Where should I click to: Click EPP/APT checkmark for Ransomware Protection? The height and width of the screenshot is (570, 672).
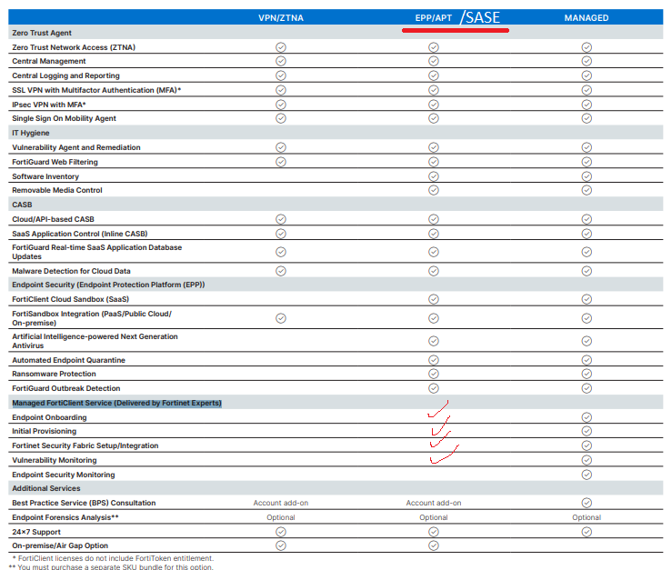[434, 374]
